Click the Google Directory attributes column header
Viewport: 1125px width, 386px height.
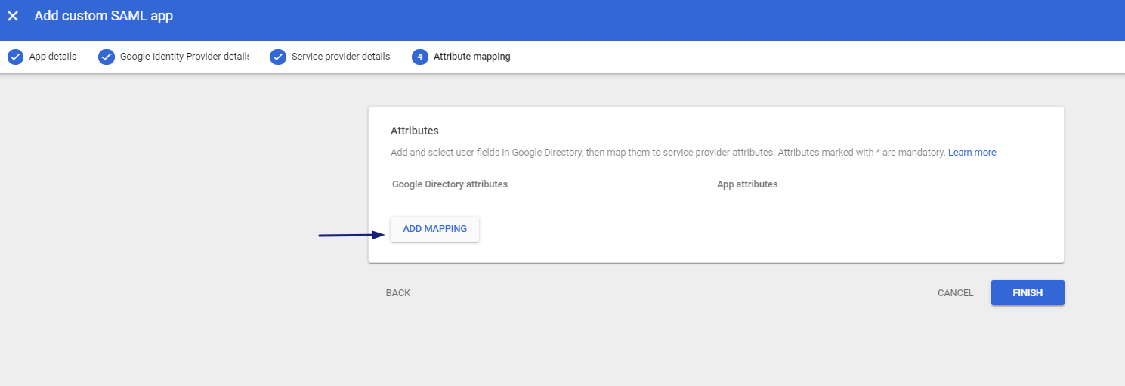[x=450, y=184]
